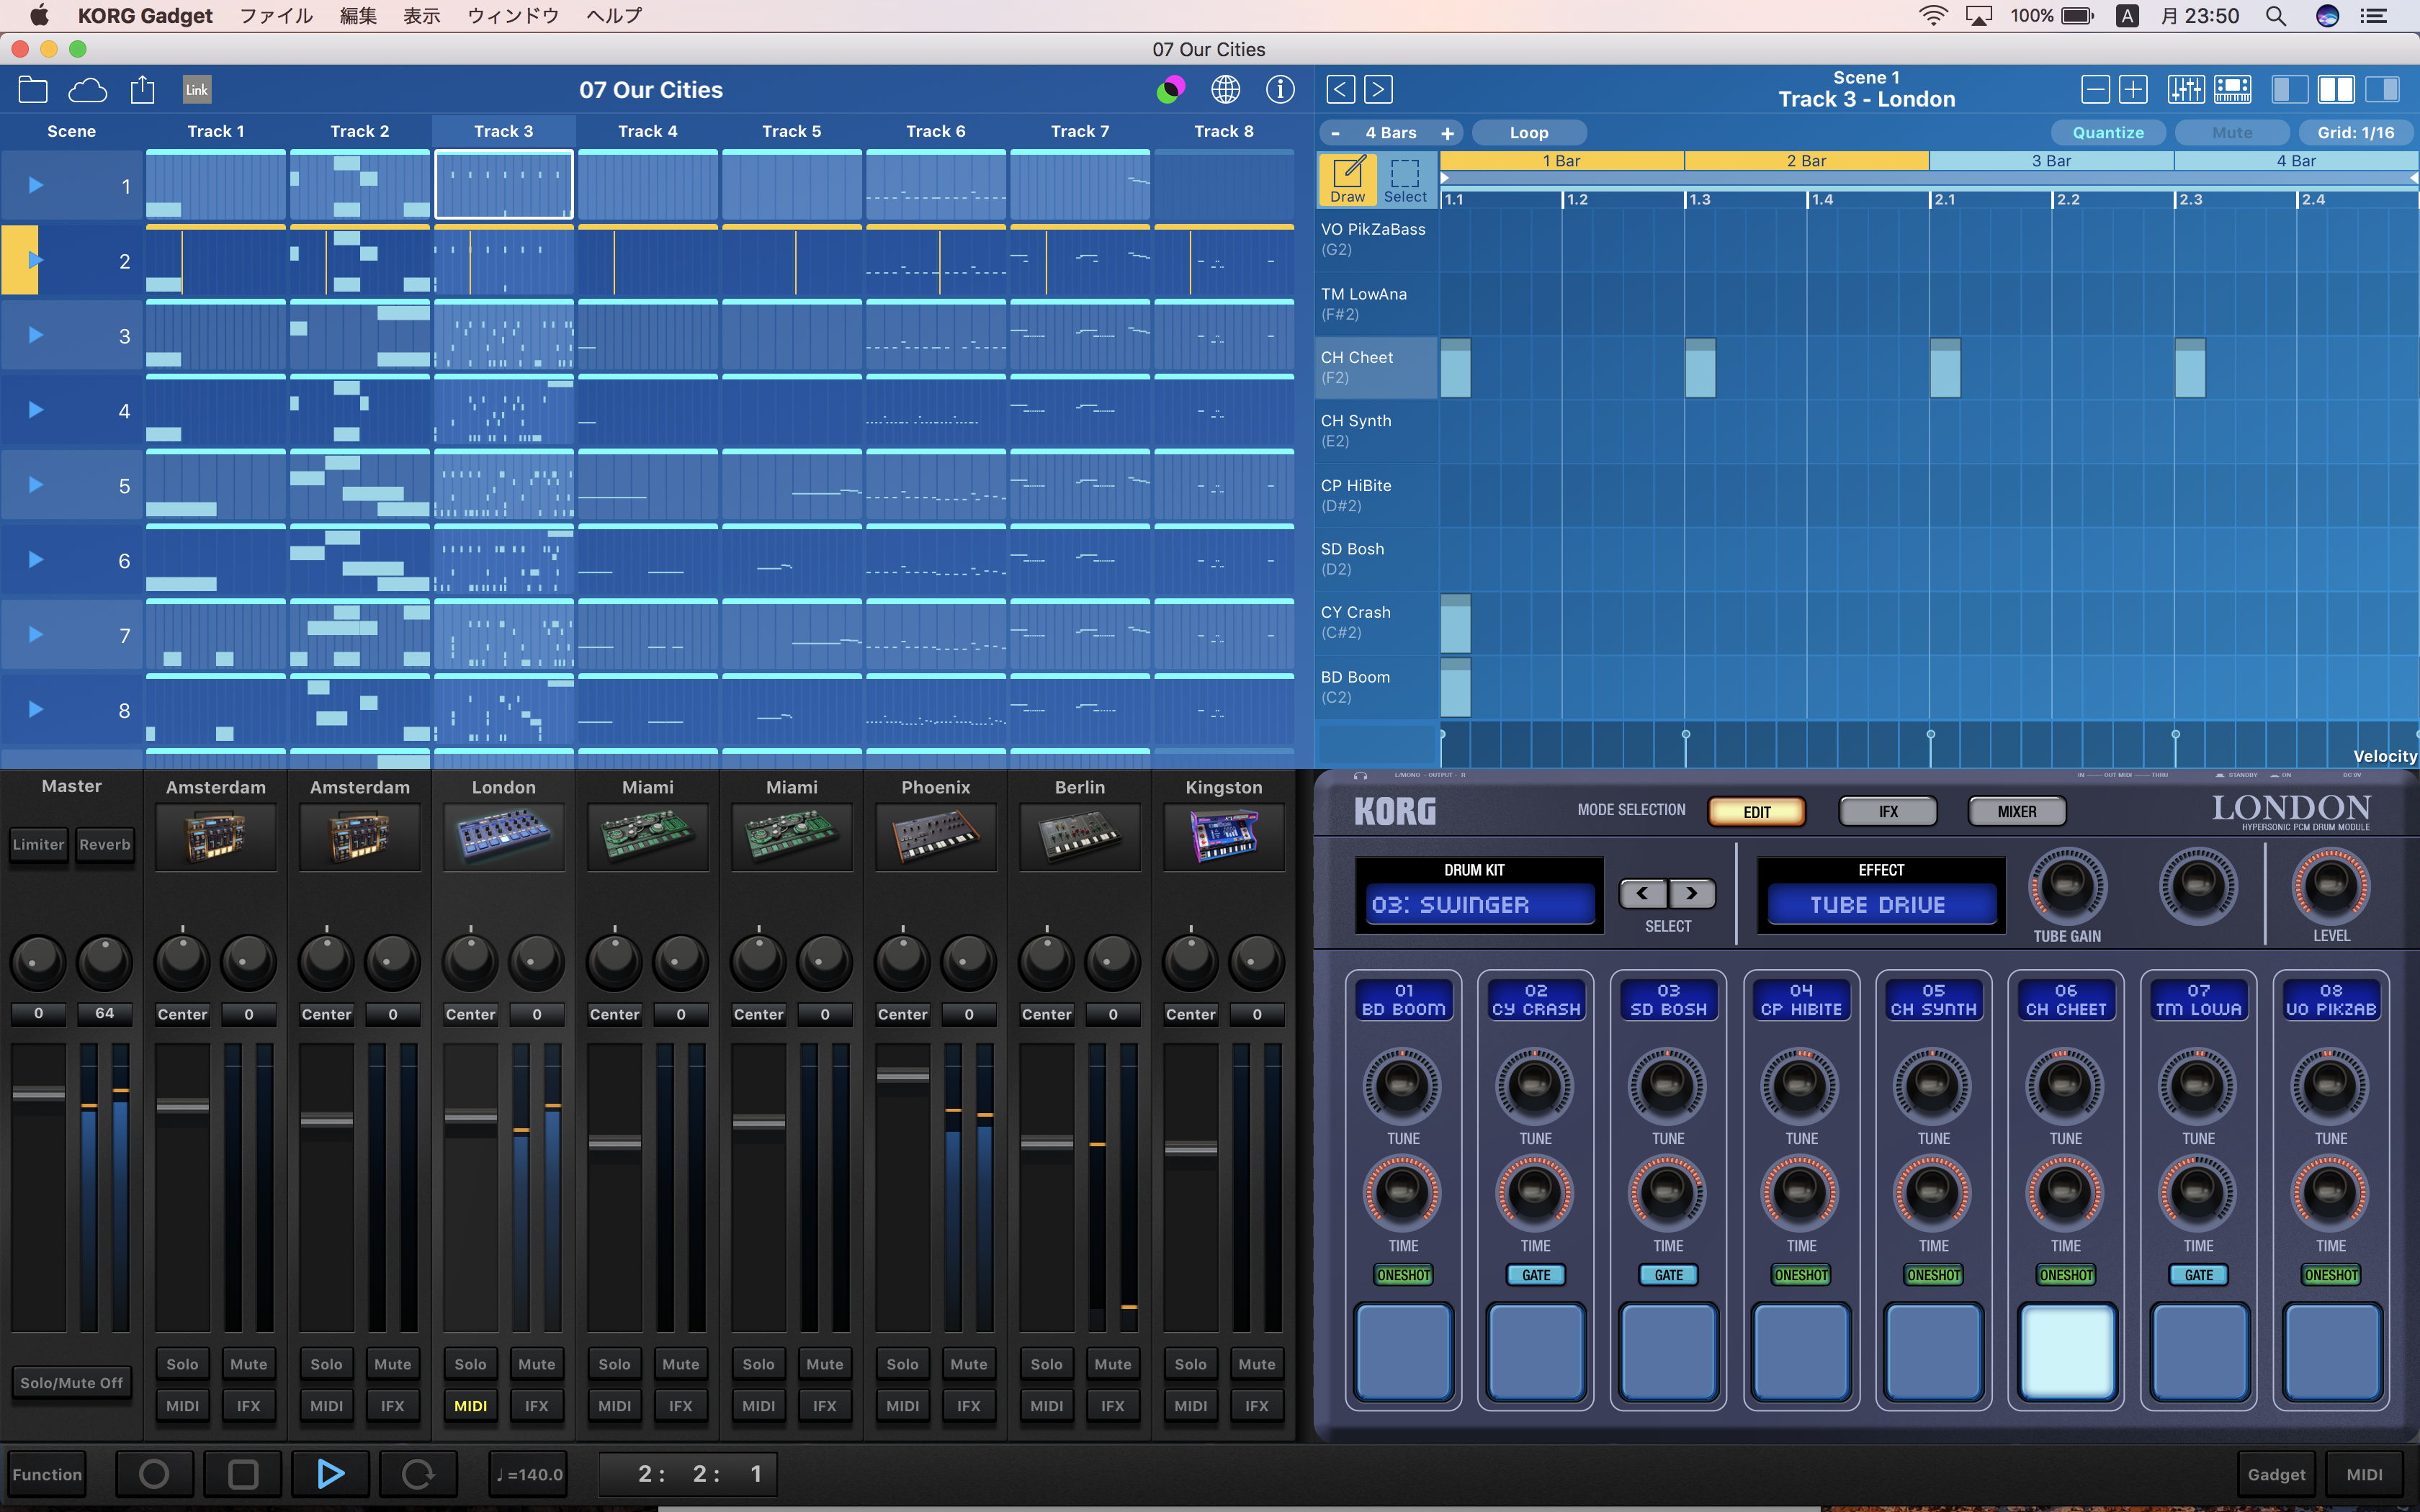Viewport: 2420px width, 1512px height.
Task: Click the MIDI button in bottom bar
Action: 2364,1473
